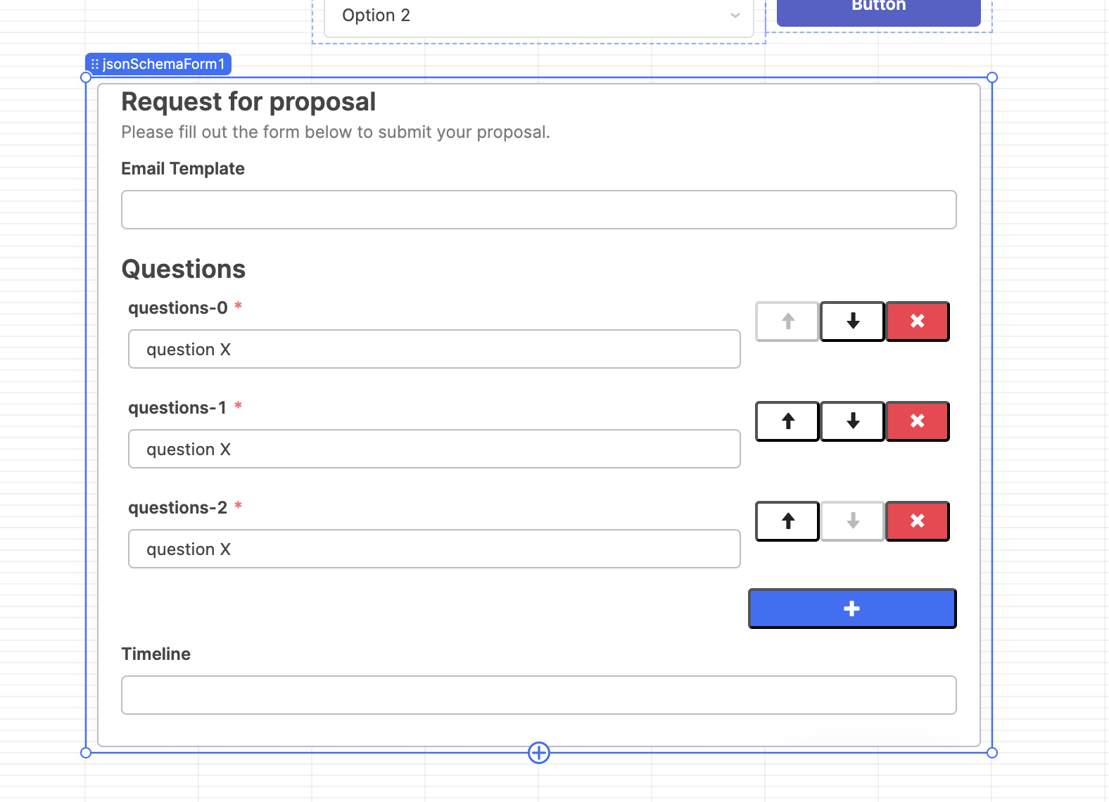This screenshot has width=1109, height=802.
Task: Add new question with blue plus button
Action: (852, 609)
